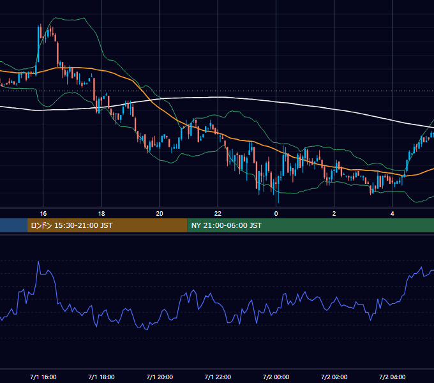434x383 pixels.
Task: Click the 7/2 00:00 date label
Action: click(x=276, y=377)
